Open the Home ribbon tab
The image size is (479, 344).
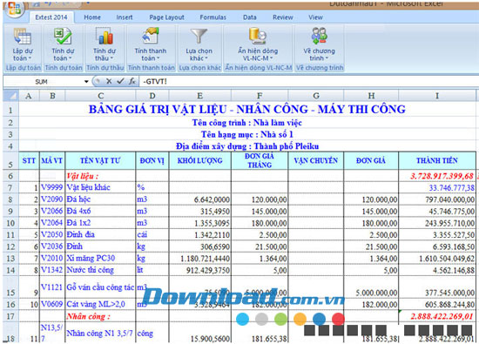pyautogui.click(x=92, y=17)
